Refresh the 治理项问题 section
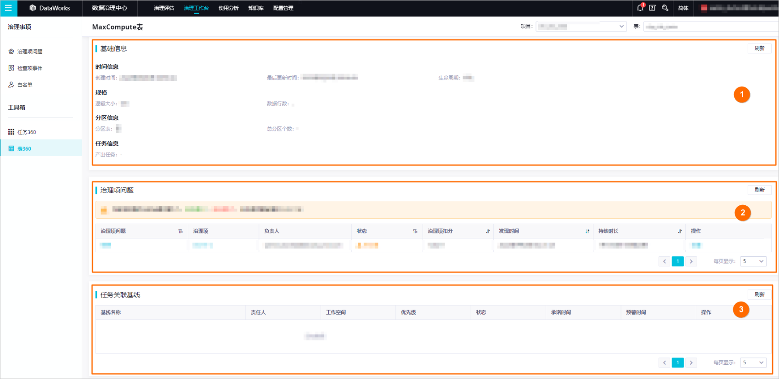779x379 pixels. 760,190
